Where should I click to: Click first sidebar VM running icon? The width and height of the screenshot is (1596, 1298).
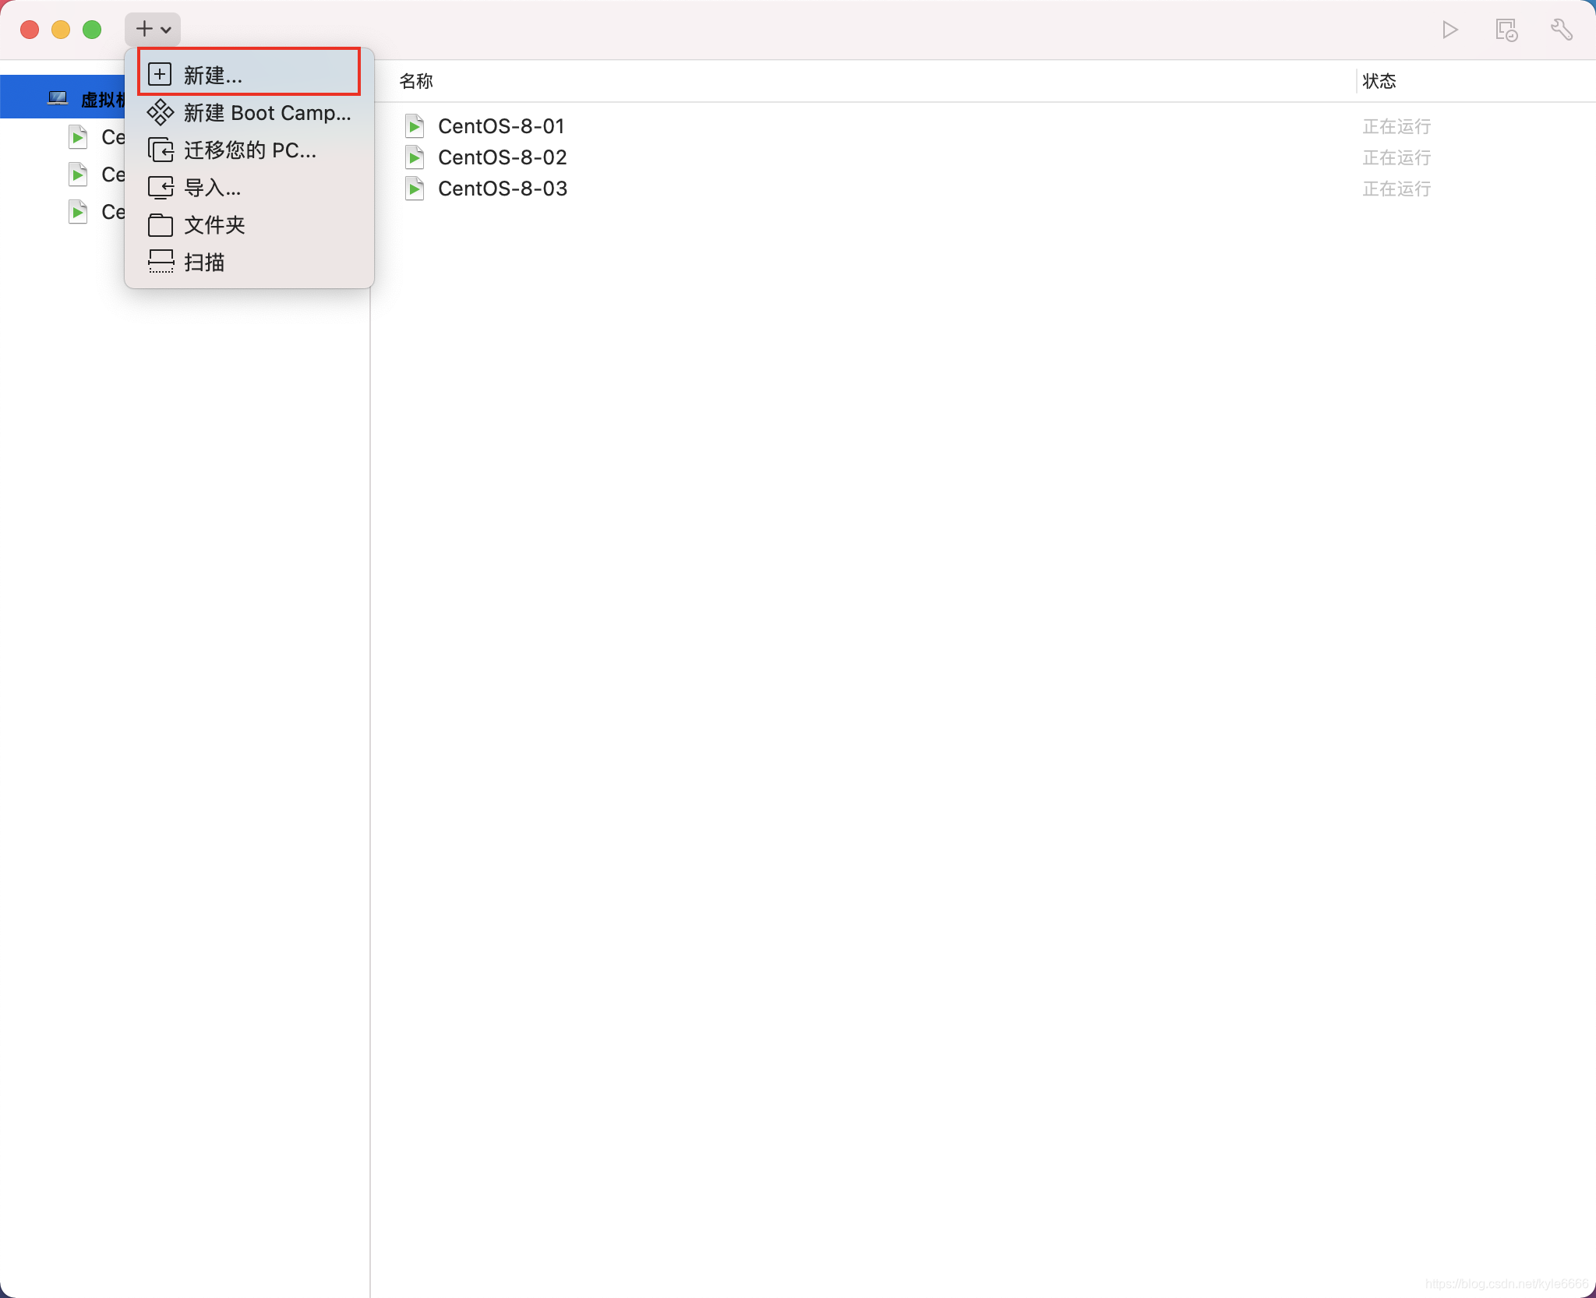78,137
